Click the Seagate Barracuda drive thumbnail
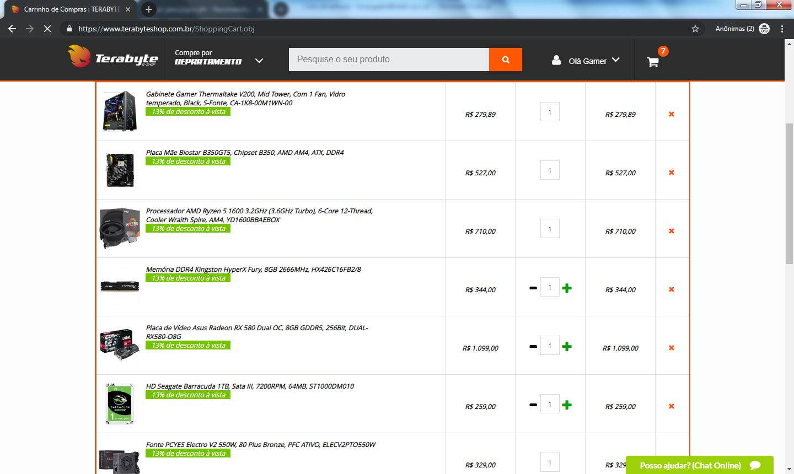 click(120, 403)
